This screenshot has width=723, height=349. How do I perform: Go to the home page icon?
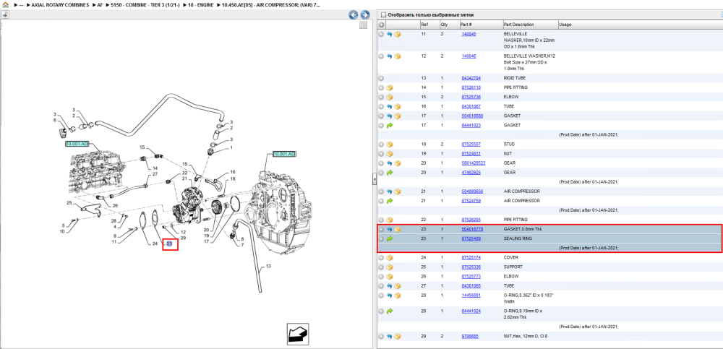[6, 4]
